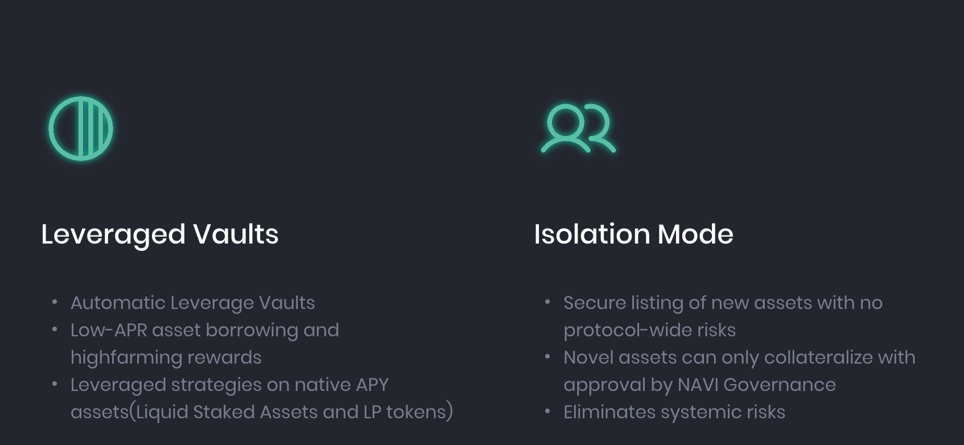Click 'highfarming rewards' text line
Image resolution: width=964 pixels, height=445 pixels.
166,357
